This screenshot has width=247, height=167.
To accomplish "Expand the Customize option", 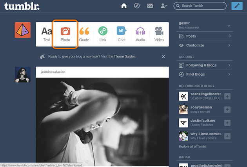I will pyautogui.click(x=229, y=45).
